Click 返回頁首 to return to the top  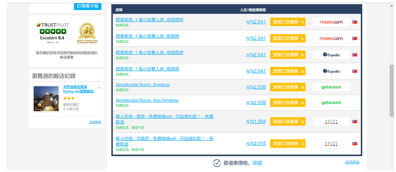[352, 162]
